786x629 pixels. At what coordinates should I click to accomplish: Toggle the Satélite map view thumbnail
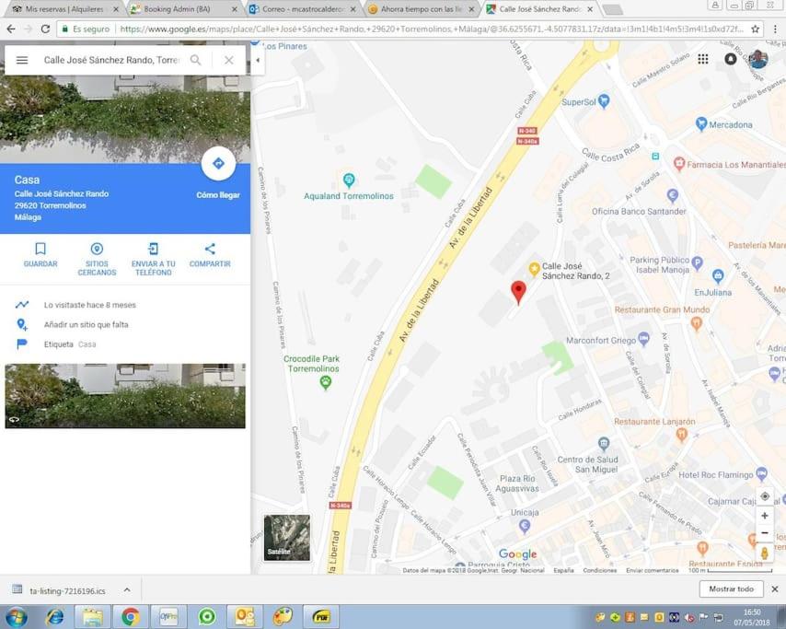pyautogui.click(x=287, y=537)
